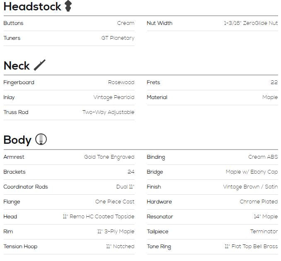Viewport: 281px width, 261px height.
Task: Click Truss Rod Two-Way Adjustable value
Action: (x=108, y=112)
